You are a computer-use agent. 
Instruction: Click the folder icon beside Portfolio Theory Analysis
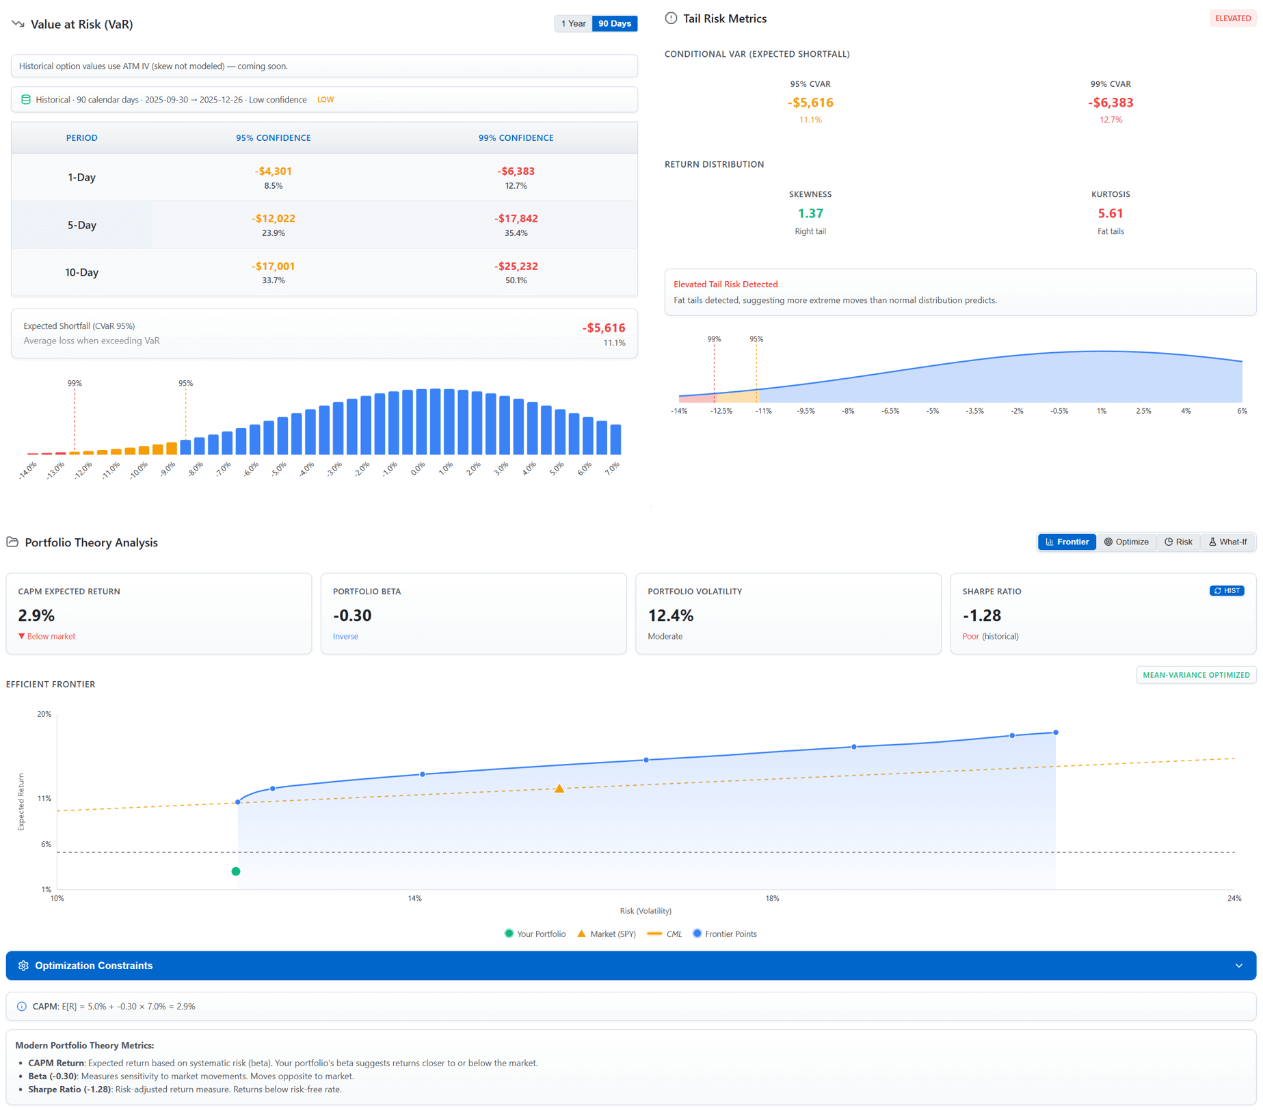pyautogui.click(x=12, y=542)
